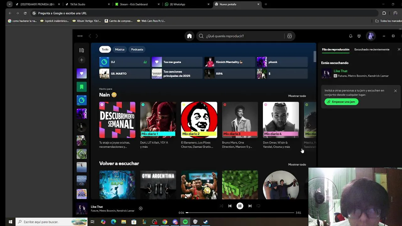Open the Windows Start menu
The width and height of the screenshot is (402, 226).
pos(10,222)
